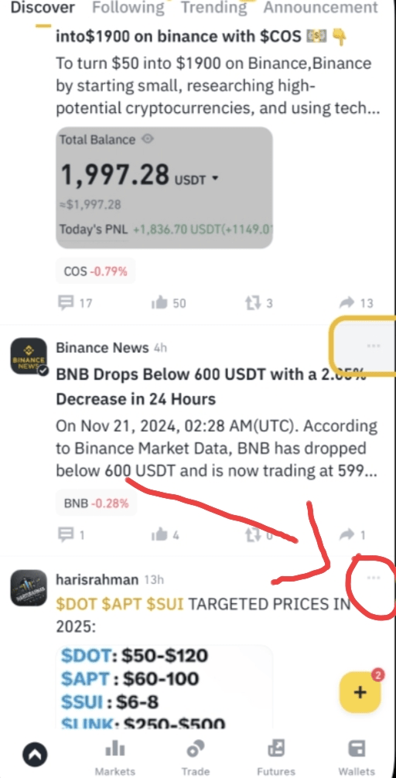
Task: Open the Markets tab in the bottom bar
Action: (115, 757)
